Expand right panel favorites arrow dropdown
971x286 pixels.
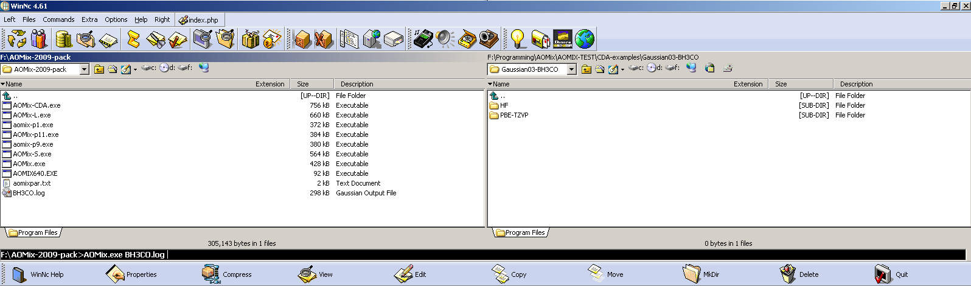point(622,70)
